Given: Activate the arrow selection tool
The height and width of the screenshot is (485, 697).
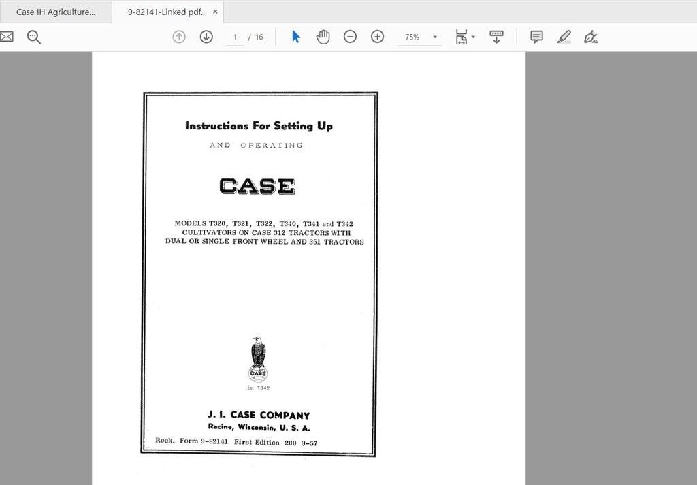Looking at the screenshot, I should click(x=295, y=37).
